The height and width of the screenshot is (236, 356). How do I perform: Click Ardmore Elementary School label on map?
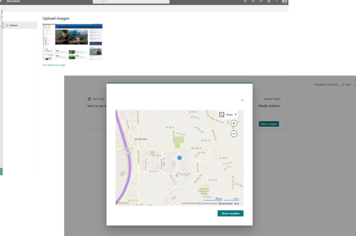204,191
